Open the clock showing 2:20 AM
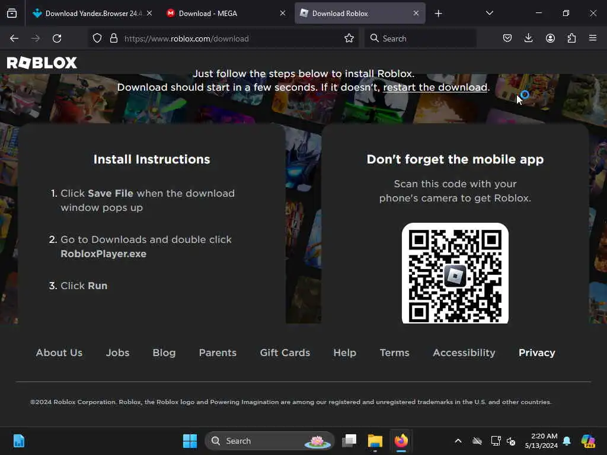This screenshot has width=607, height=455. coord(541,441)
